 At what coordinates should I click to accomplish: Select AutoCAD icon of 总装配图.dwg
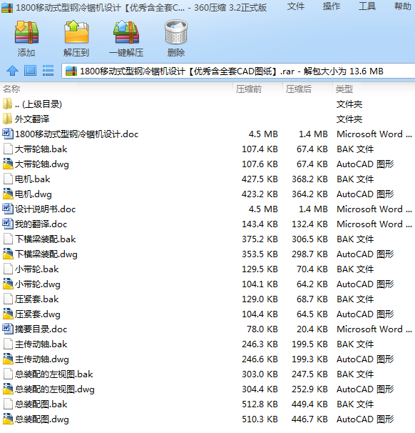[8, 419]
